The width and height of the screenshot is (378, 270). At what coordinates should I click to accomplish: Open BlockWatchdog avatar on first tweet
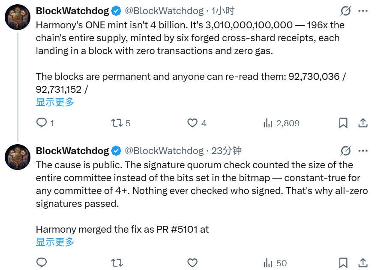coord(18,17)
